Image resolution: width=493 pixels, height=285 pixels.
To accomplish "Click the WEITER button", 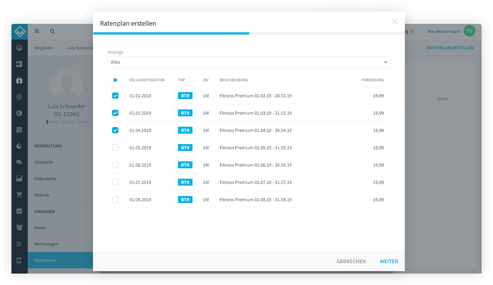I will pyautogui.click(x=389, y=261).
